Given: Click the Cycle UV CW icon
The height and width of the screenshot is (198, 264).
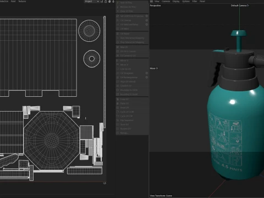Looking at the screenshot, I should click(118, 116).
